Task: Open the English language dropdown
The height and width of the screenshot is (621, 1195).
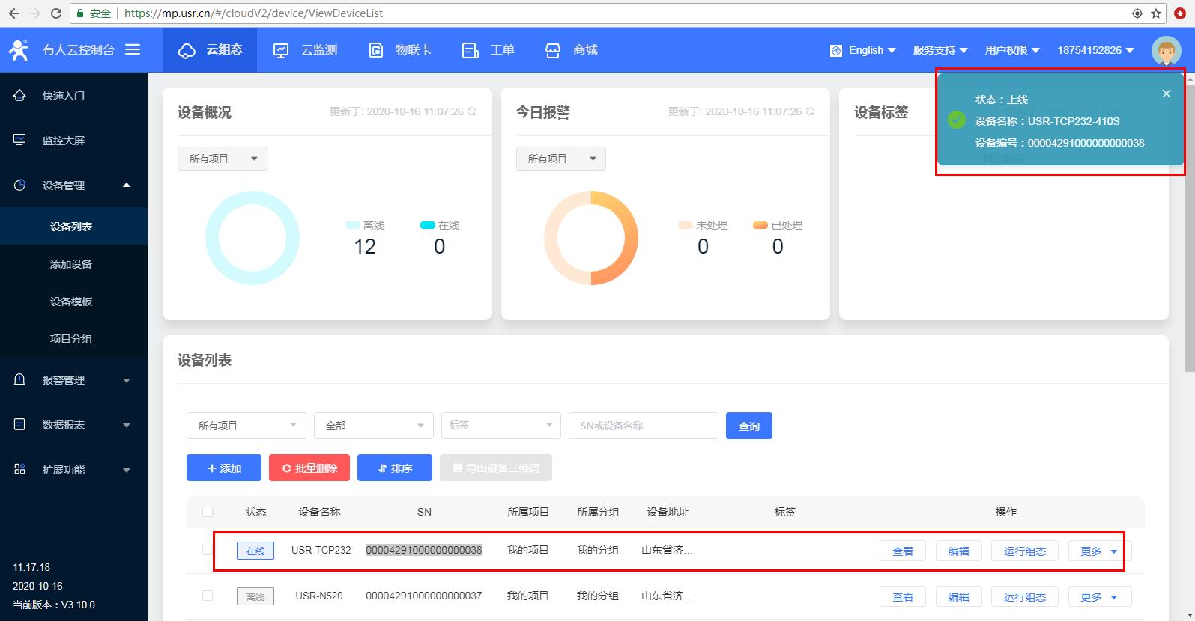Action: coord(863,50)
